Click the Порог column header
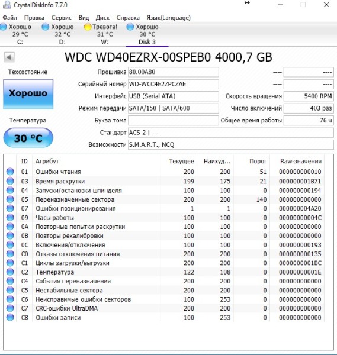The image size is (337, 355). pyautogui.click(x=252, y=161)
